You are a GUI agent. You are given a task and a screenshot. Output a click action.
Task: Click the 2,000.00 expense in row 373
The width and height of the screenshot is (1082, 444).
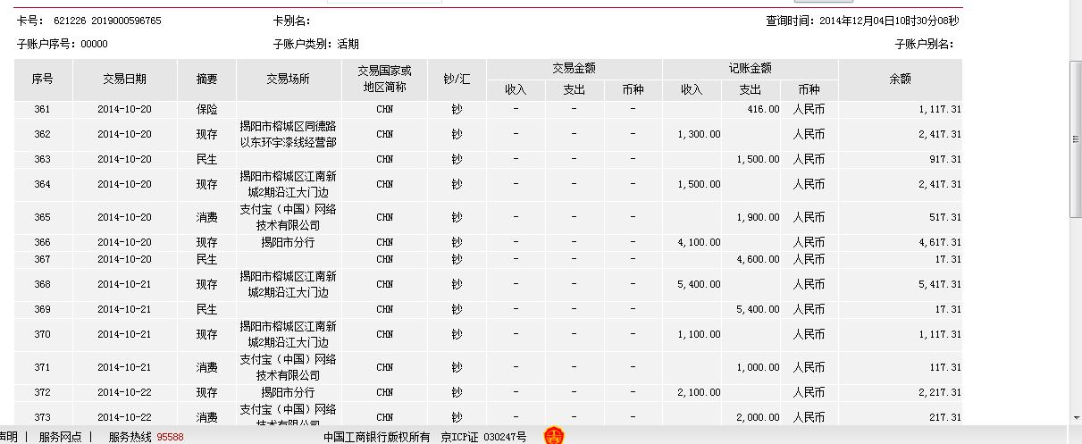click(x=758, y=417)
